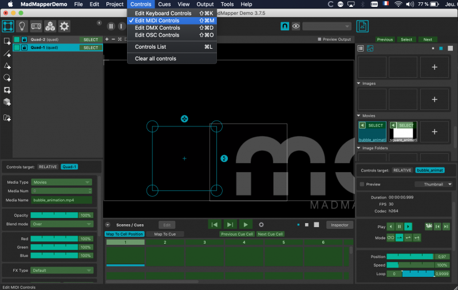Click the Next Cue Cell button
This screenshot has width=458, height=290.
(270, 234)
